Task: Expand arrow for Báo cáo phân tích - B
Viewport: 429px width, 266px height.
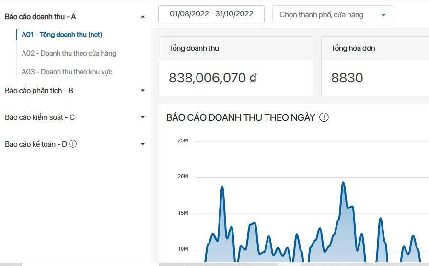Action: (x=142, y=91)
